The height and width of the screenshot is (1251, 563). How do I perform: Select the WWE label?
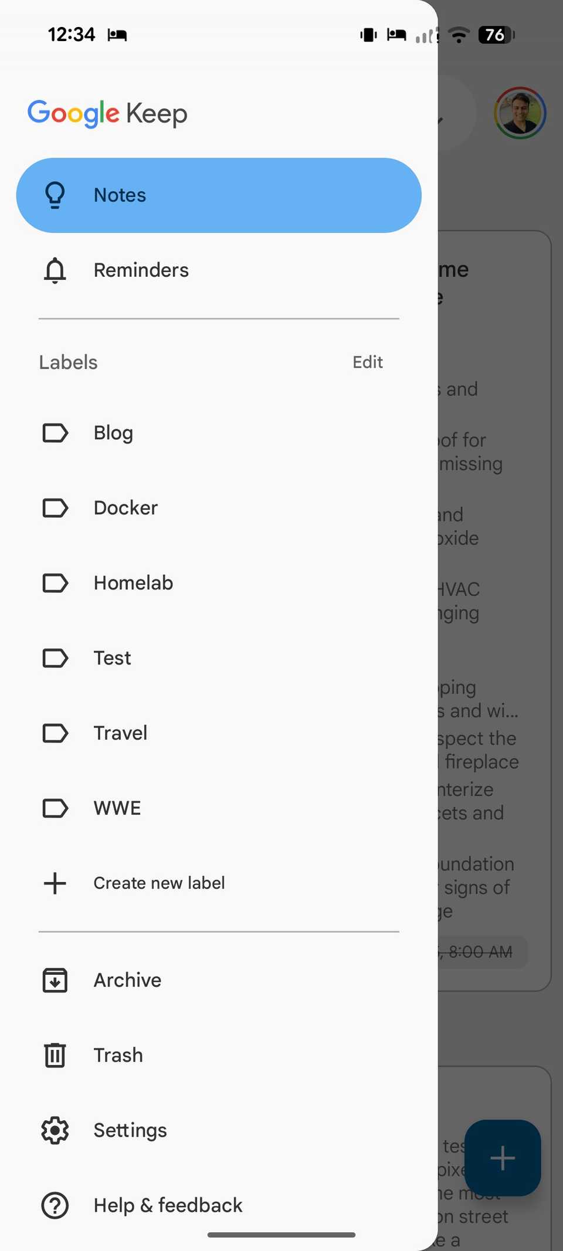tap(117, 808)
